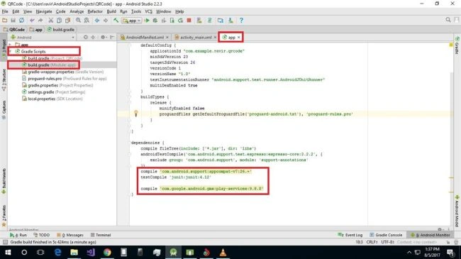Open Chrome from the Windows taskbar
This screenshot has height=259, width=461.
coord(107,252)
